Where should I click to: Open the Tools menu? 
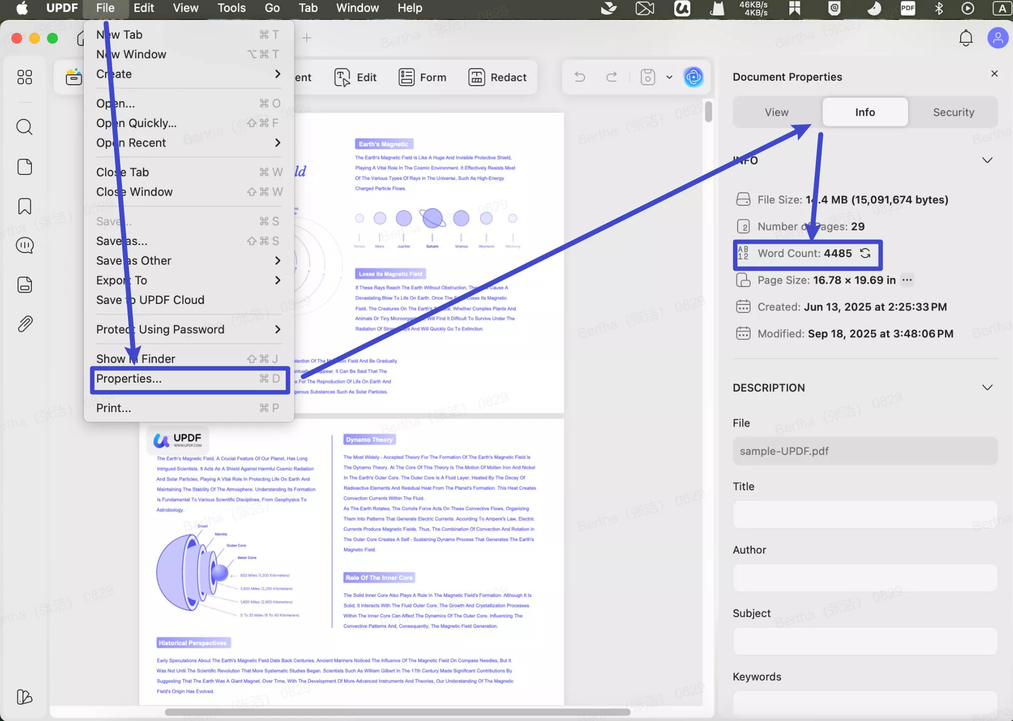coord(231,8)
